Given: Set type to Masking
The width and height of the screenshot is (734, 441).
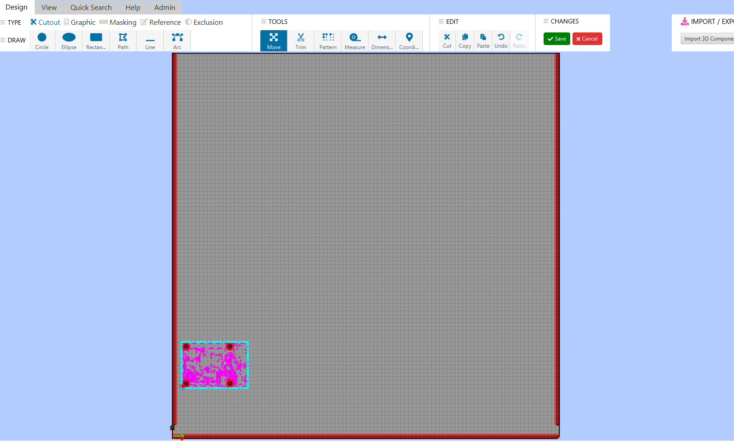Looking at the screenshot, I should (x=118, y=22).
